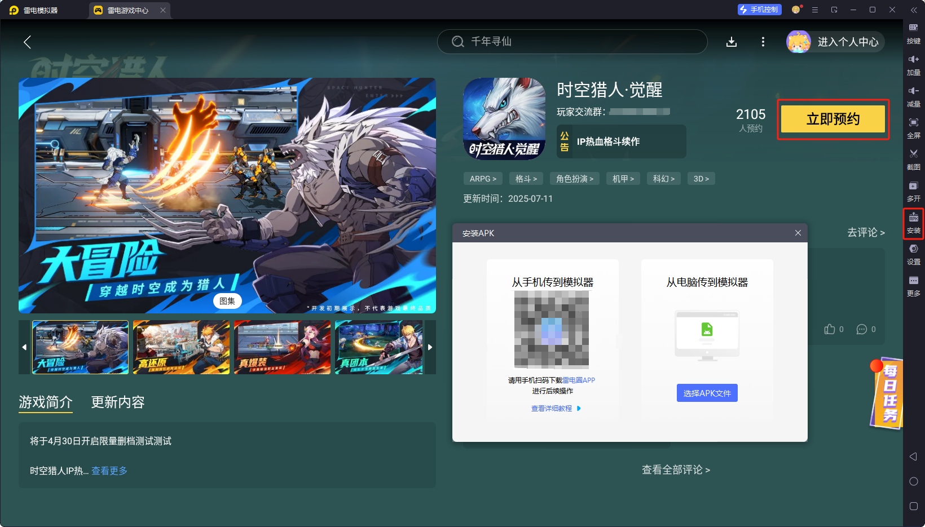Close the 安装APK dialog

click(798, 233)
